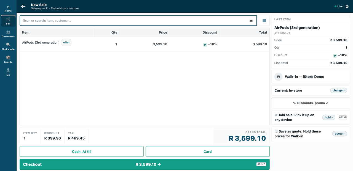Focus the scan or search field
This screenshot has width=353, height=171.
[138, 21]
